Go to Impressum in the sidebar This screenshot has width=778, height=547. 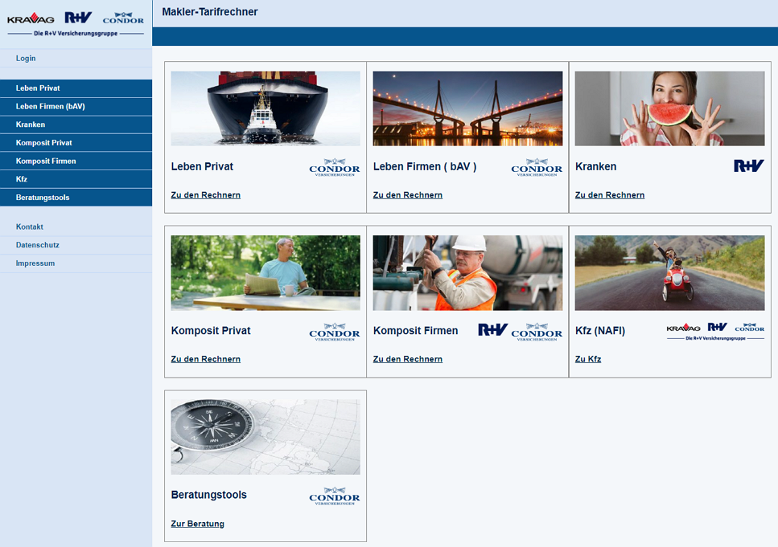35,263
